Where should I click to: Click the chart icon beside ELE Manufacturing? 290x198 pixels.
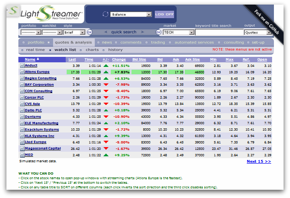(x=22, y=123)
